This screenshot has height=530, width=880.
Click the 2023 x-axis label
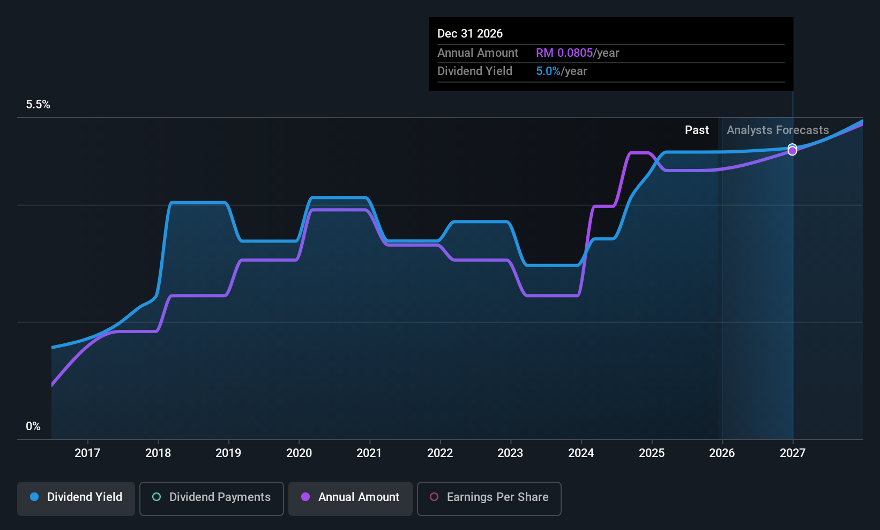(510, 453)
